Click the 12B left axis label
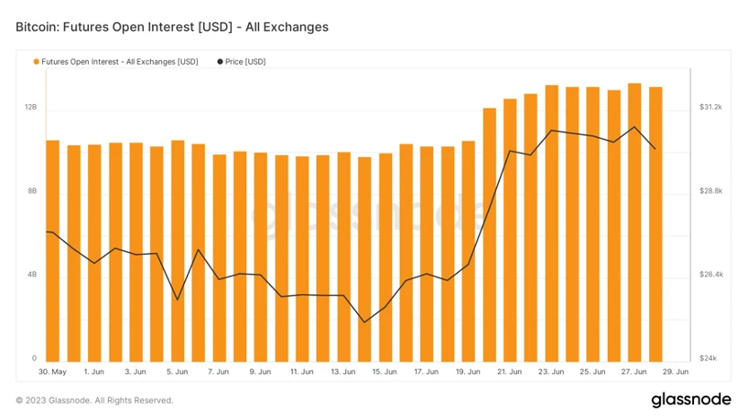748x420 pixels. (x=31, y=108)
